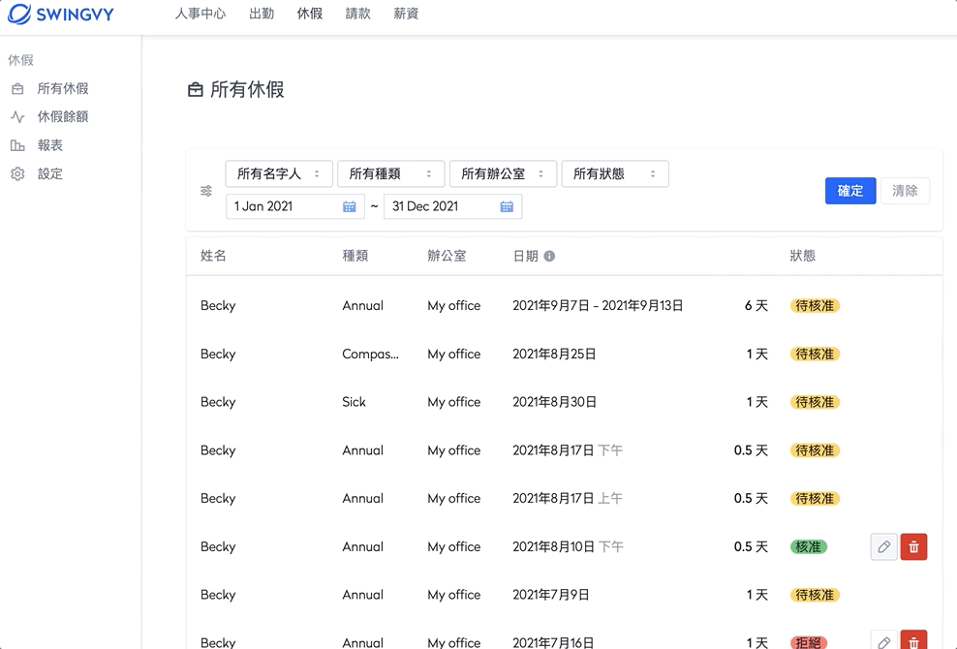Image resolution: width=957 pixels, height=649 pixels.
Task: Open calendar icon for start date
Action: click(x=349, y=207)
